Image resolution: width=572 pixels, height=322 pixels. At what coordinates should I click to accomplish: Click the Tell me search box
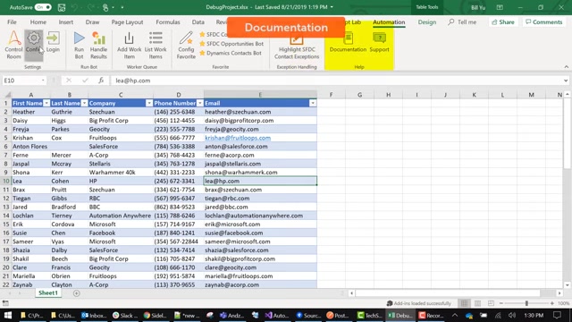point(462,21)
